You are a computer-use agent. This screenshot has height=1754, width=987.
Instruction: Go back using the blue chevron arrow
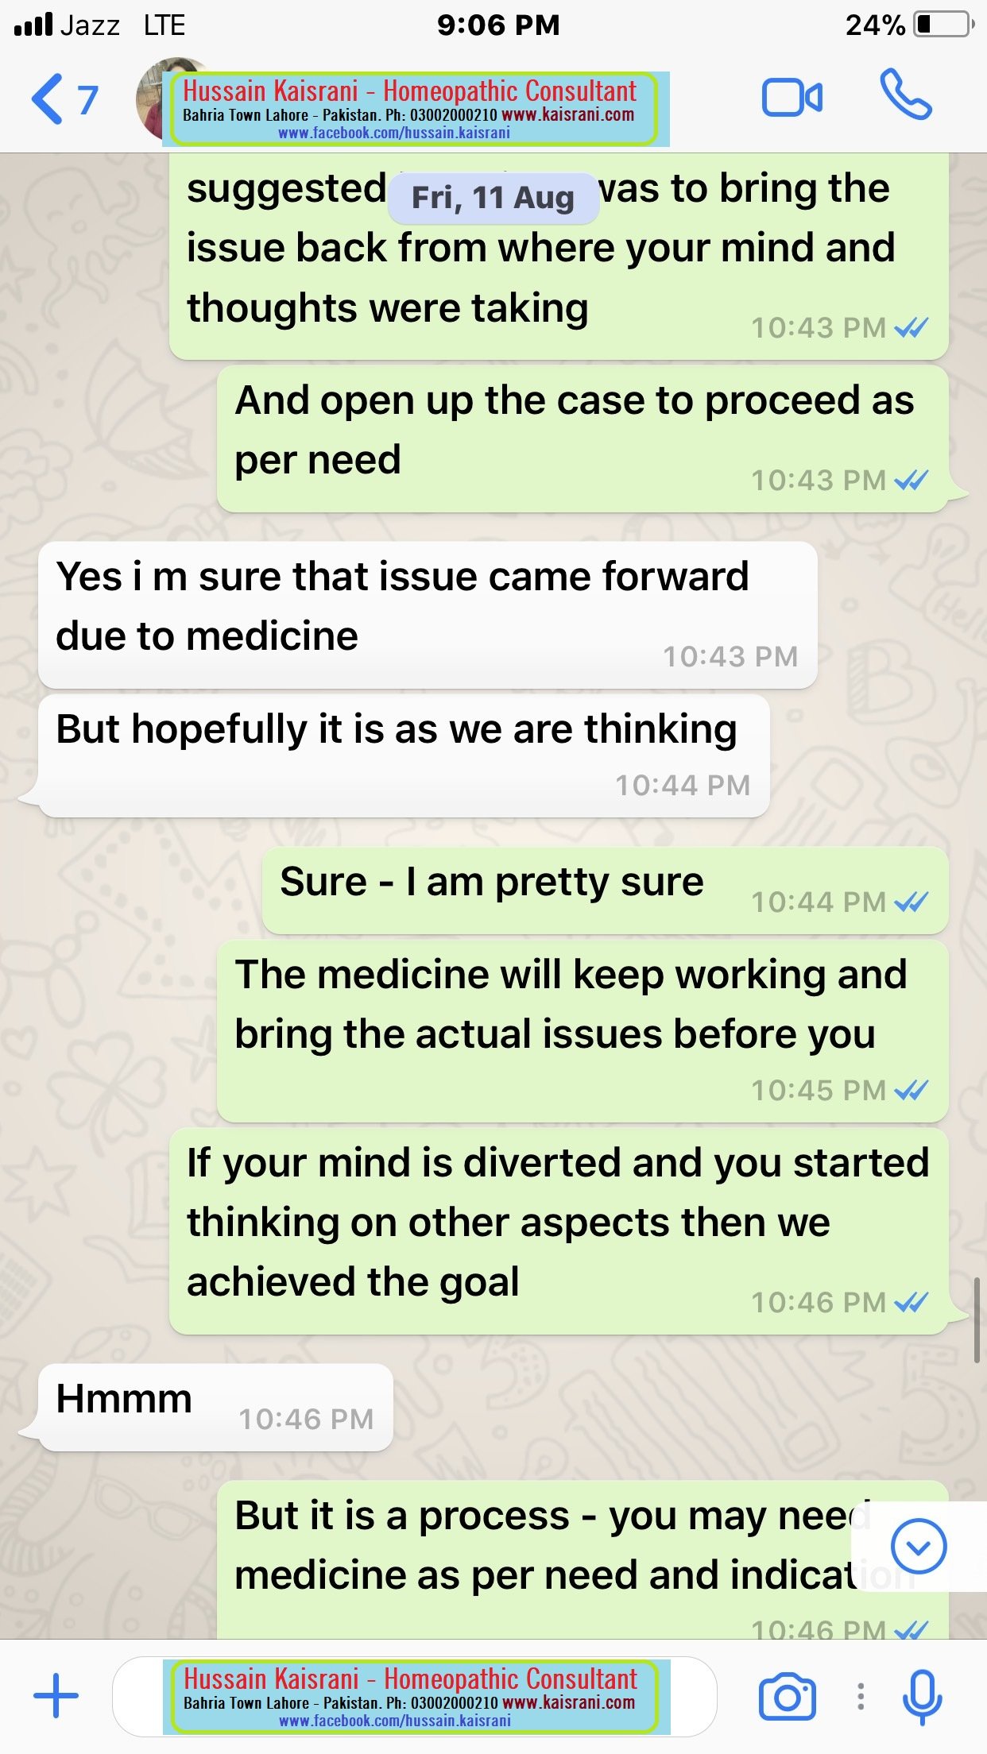47,99
